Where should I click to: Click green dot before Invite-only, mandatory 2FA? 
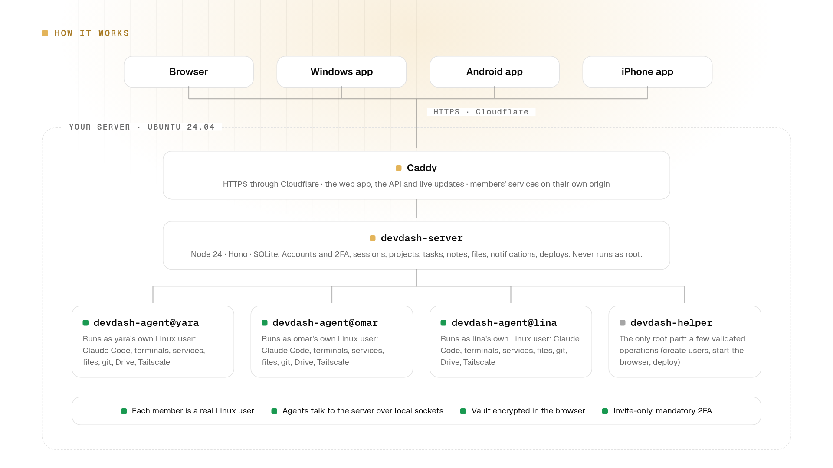pyautogui.click(x=605, y=411)
